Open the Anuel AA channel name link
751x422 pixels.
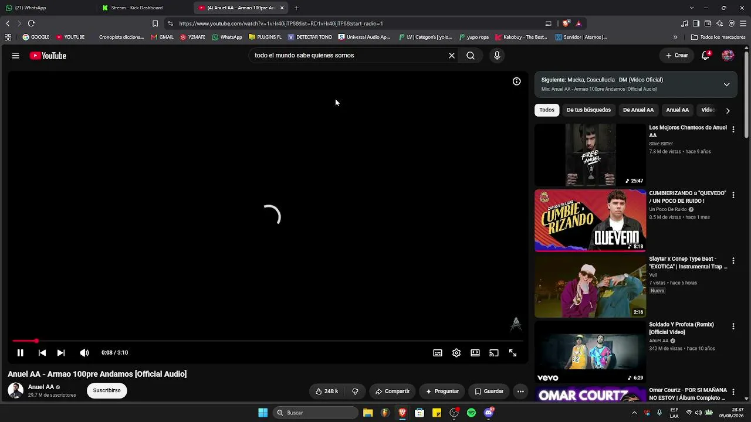coord(41,387)
